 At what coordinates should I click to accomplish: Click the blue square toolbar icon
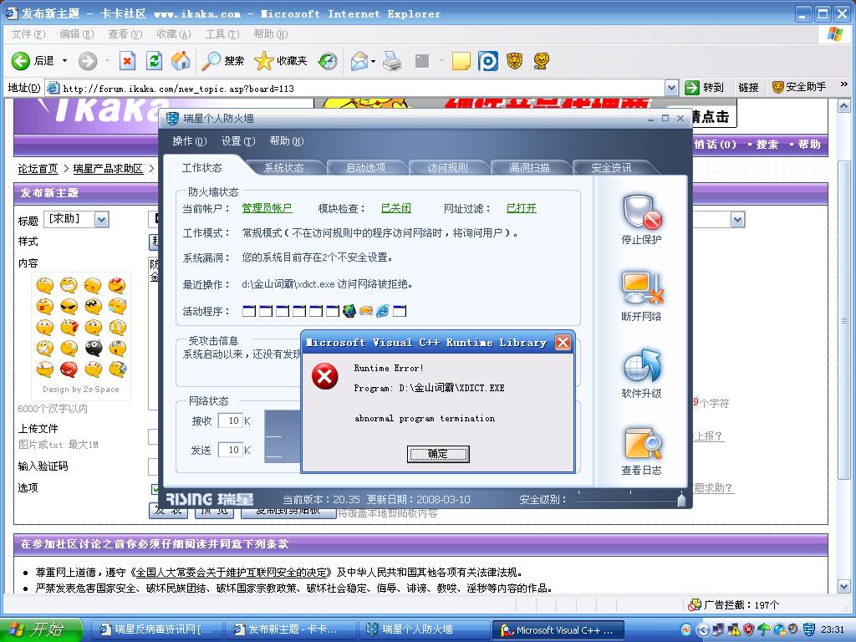point(488,60)
